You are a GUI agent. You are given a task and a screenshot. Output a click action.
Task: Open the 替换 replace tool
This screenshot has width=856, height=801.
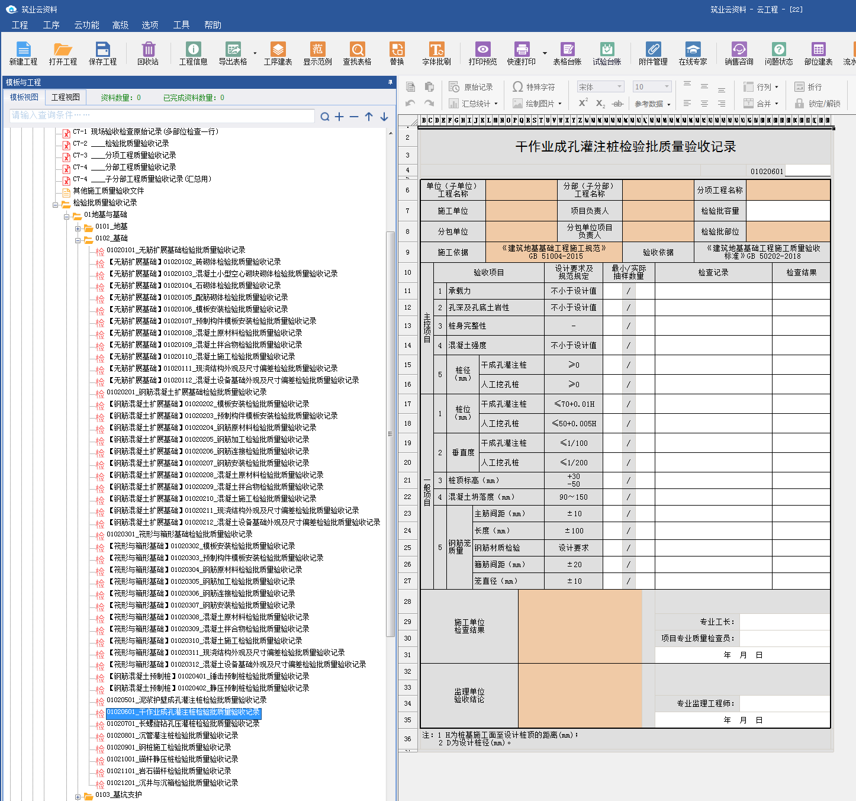coord(397,53)
